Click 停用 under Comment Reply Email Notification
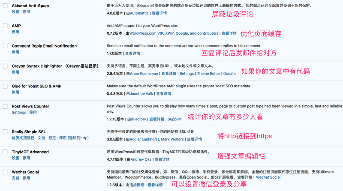The image size is (343, 191). click(x=15, y=52)
